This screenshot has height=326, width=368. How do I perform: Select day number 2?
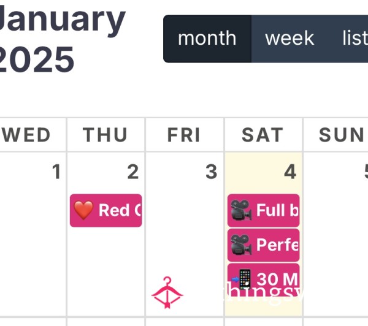[133, 172]
